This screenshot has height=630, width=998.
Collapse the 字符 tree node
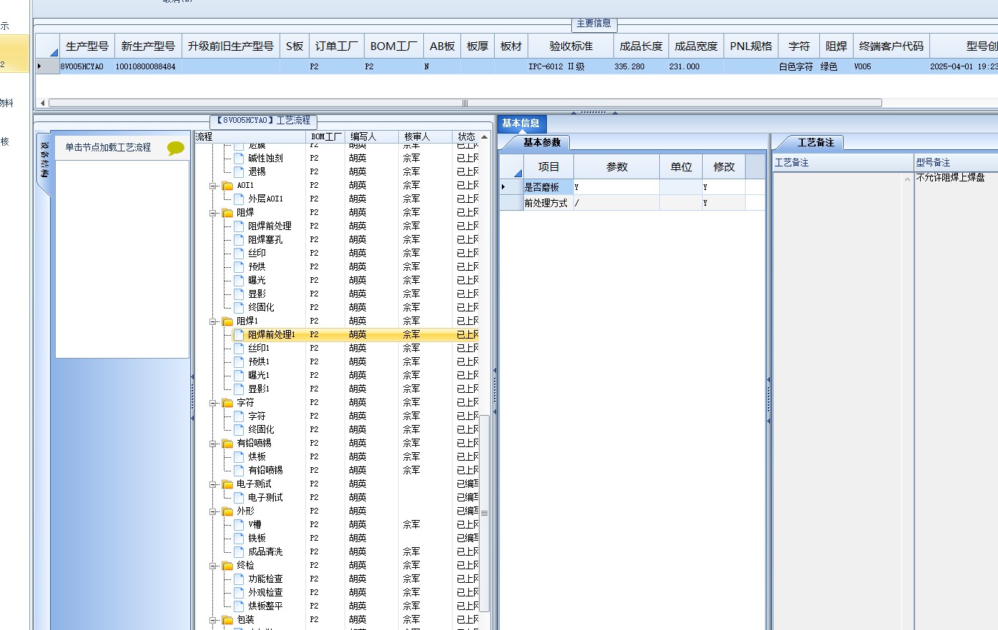pos(213,403)
